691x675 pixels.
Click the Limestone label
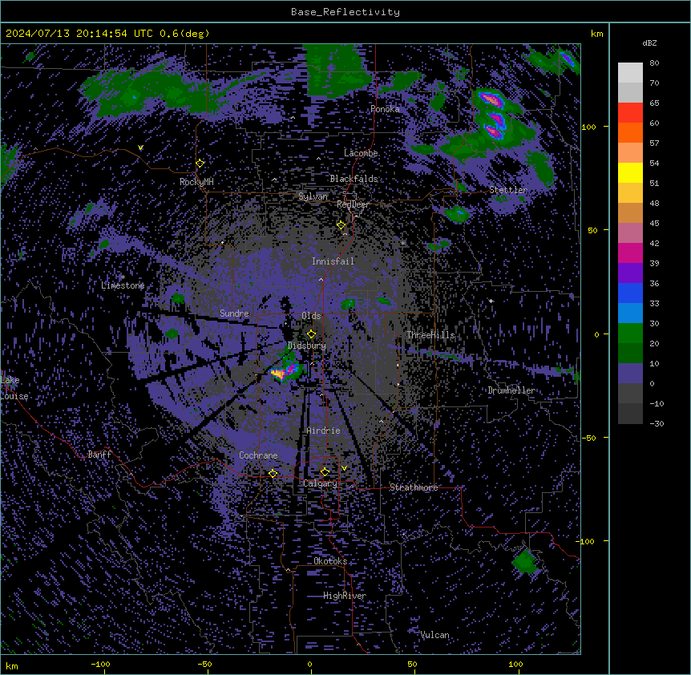pyautogui.click(x=123, y=285)
